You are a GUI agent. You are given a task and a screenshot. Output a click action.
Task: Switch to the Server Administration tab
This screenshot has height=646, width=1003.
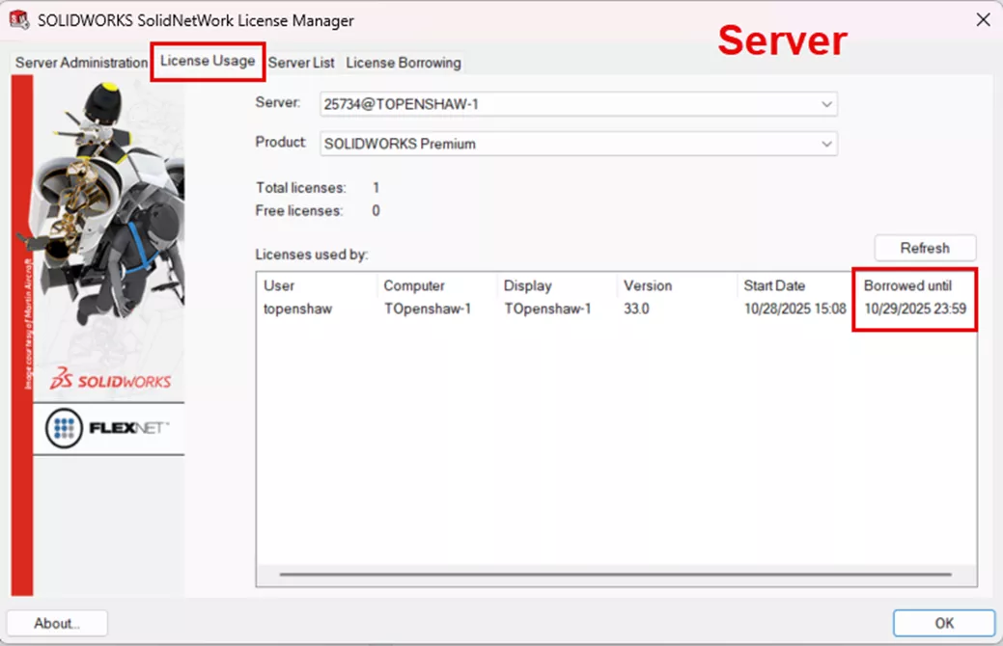[x=79, y=62]
